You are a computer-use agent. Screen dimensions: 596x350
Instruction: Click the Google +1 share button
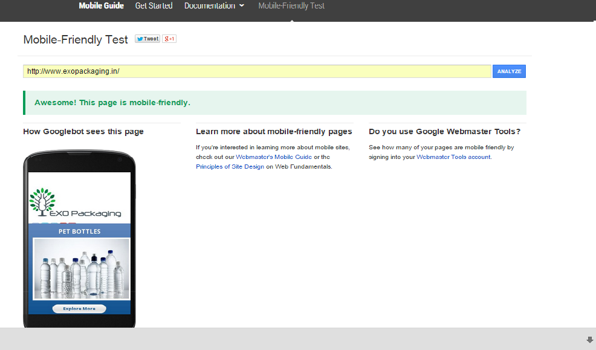(x=169, y=39)
